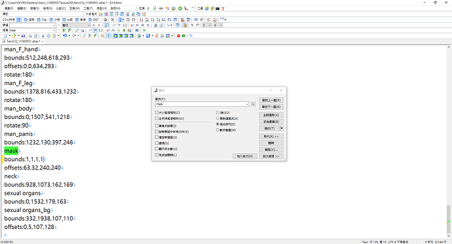Screen dimensions: 452x244
Task: Click the '>' button next to find field
Action: (253, 104)
